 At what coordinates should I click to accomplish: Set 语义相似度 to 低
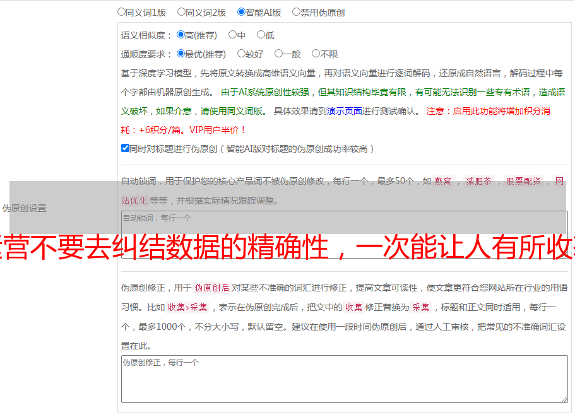[261, 35]
